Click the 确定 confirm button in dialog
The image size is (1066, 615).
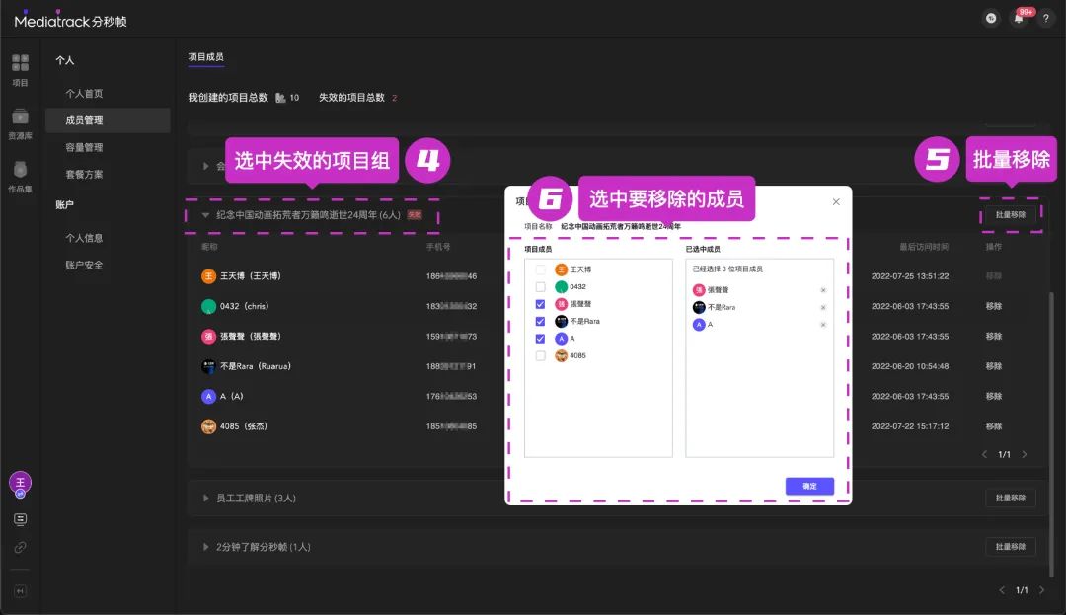(x=809, y=487)
